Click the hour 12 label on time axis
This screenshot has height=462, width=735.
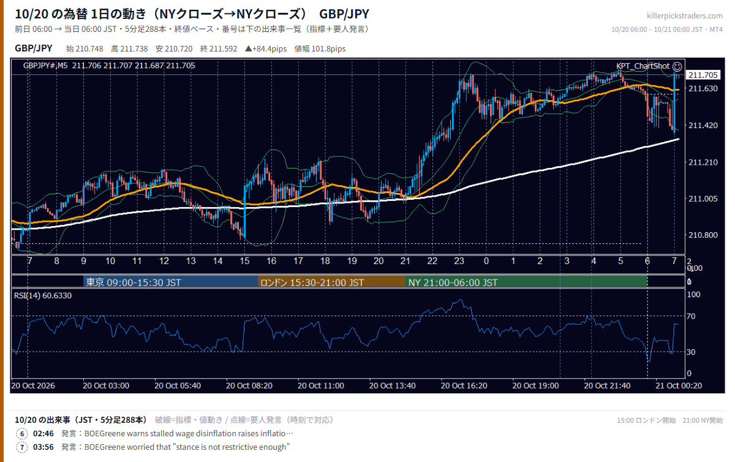tap(164, 261)
